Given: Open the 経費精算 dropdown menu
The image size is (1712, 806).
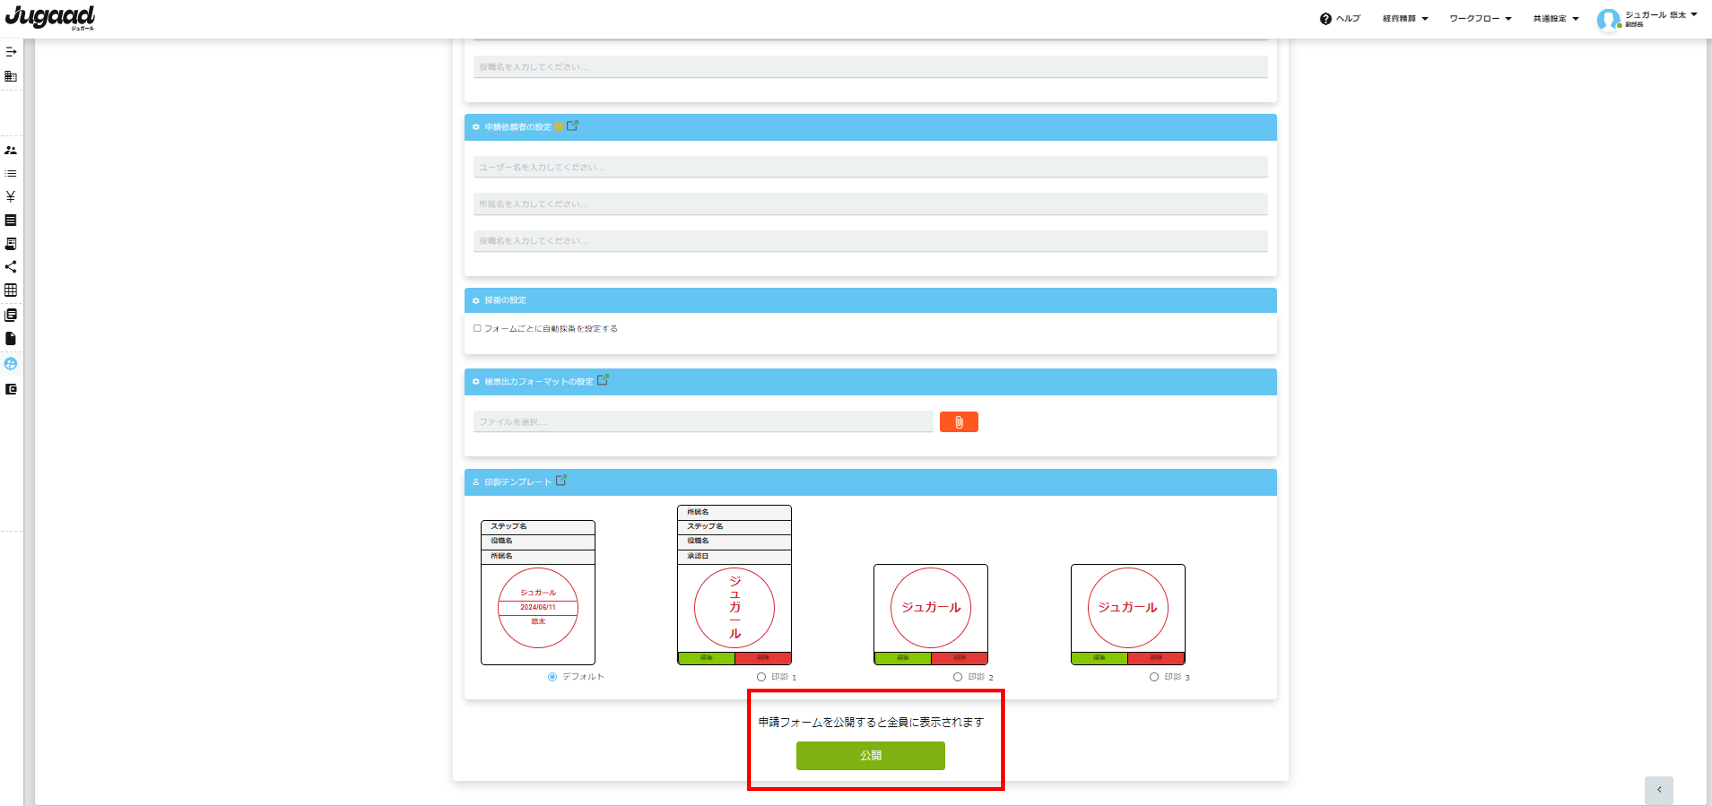Looking at the screenshot, I should pyautogui.click(x=1405, y=19).
